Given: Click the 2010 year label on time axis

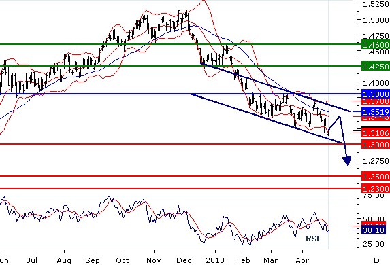Looking at the screenshot, I should coord(215,260).
